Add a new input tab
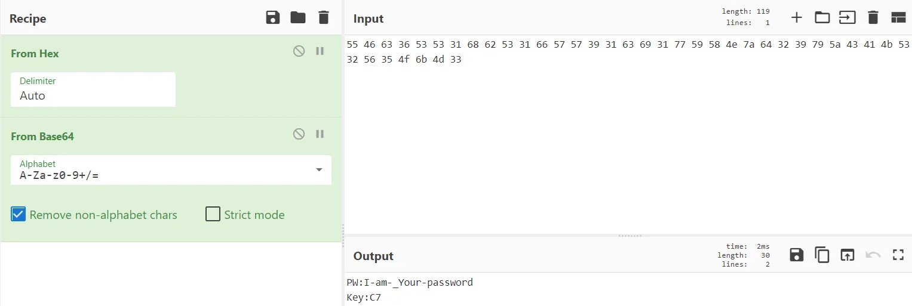912x306 pixels. pyautogui.click(x=796, y=18)
